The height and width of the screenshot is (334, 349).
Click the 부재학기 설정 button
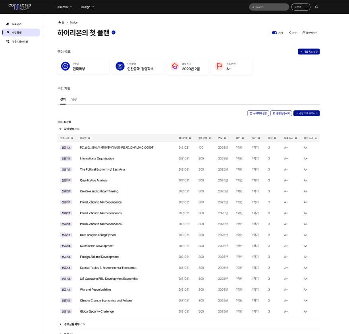click(x=258, y=113)
